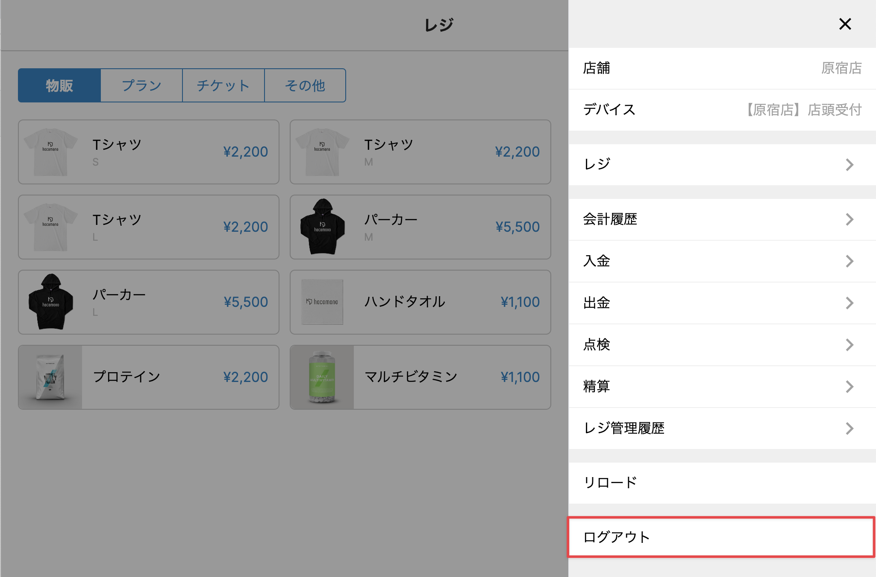Expand 会計履歴 using its chevron arrow
This screenshot has width=876, height=577.
coord(849,219)
